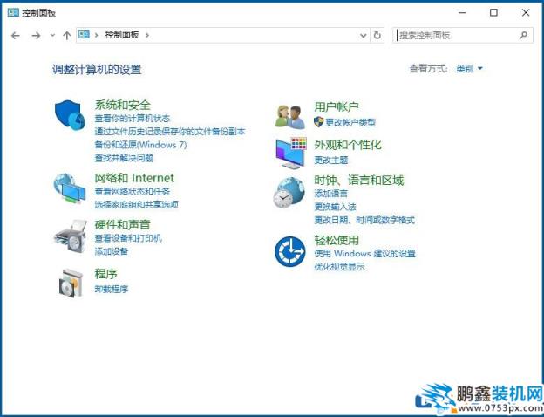
Task: Click the back navigation arrow
Action: [16, 36]
